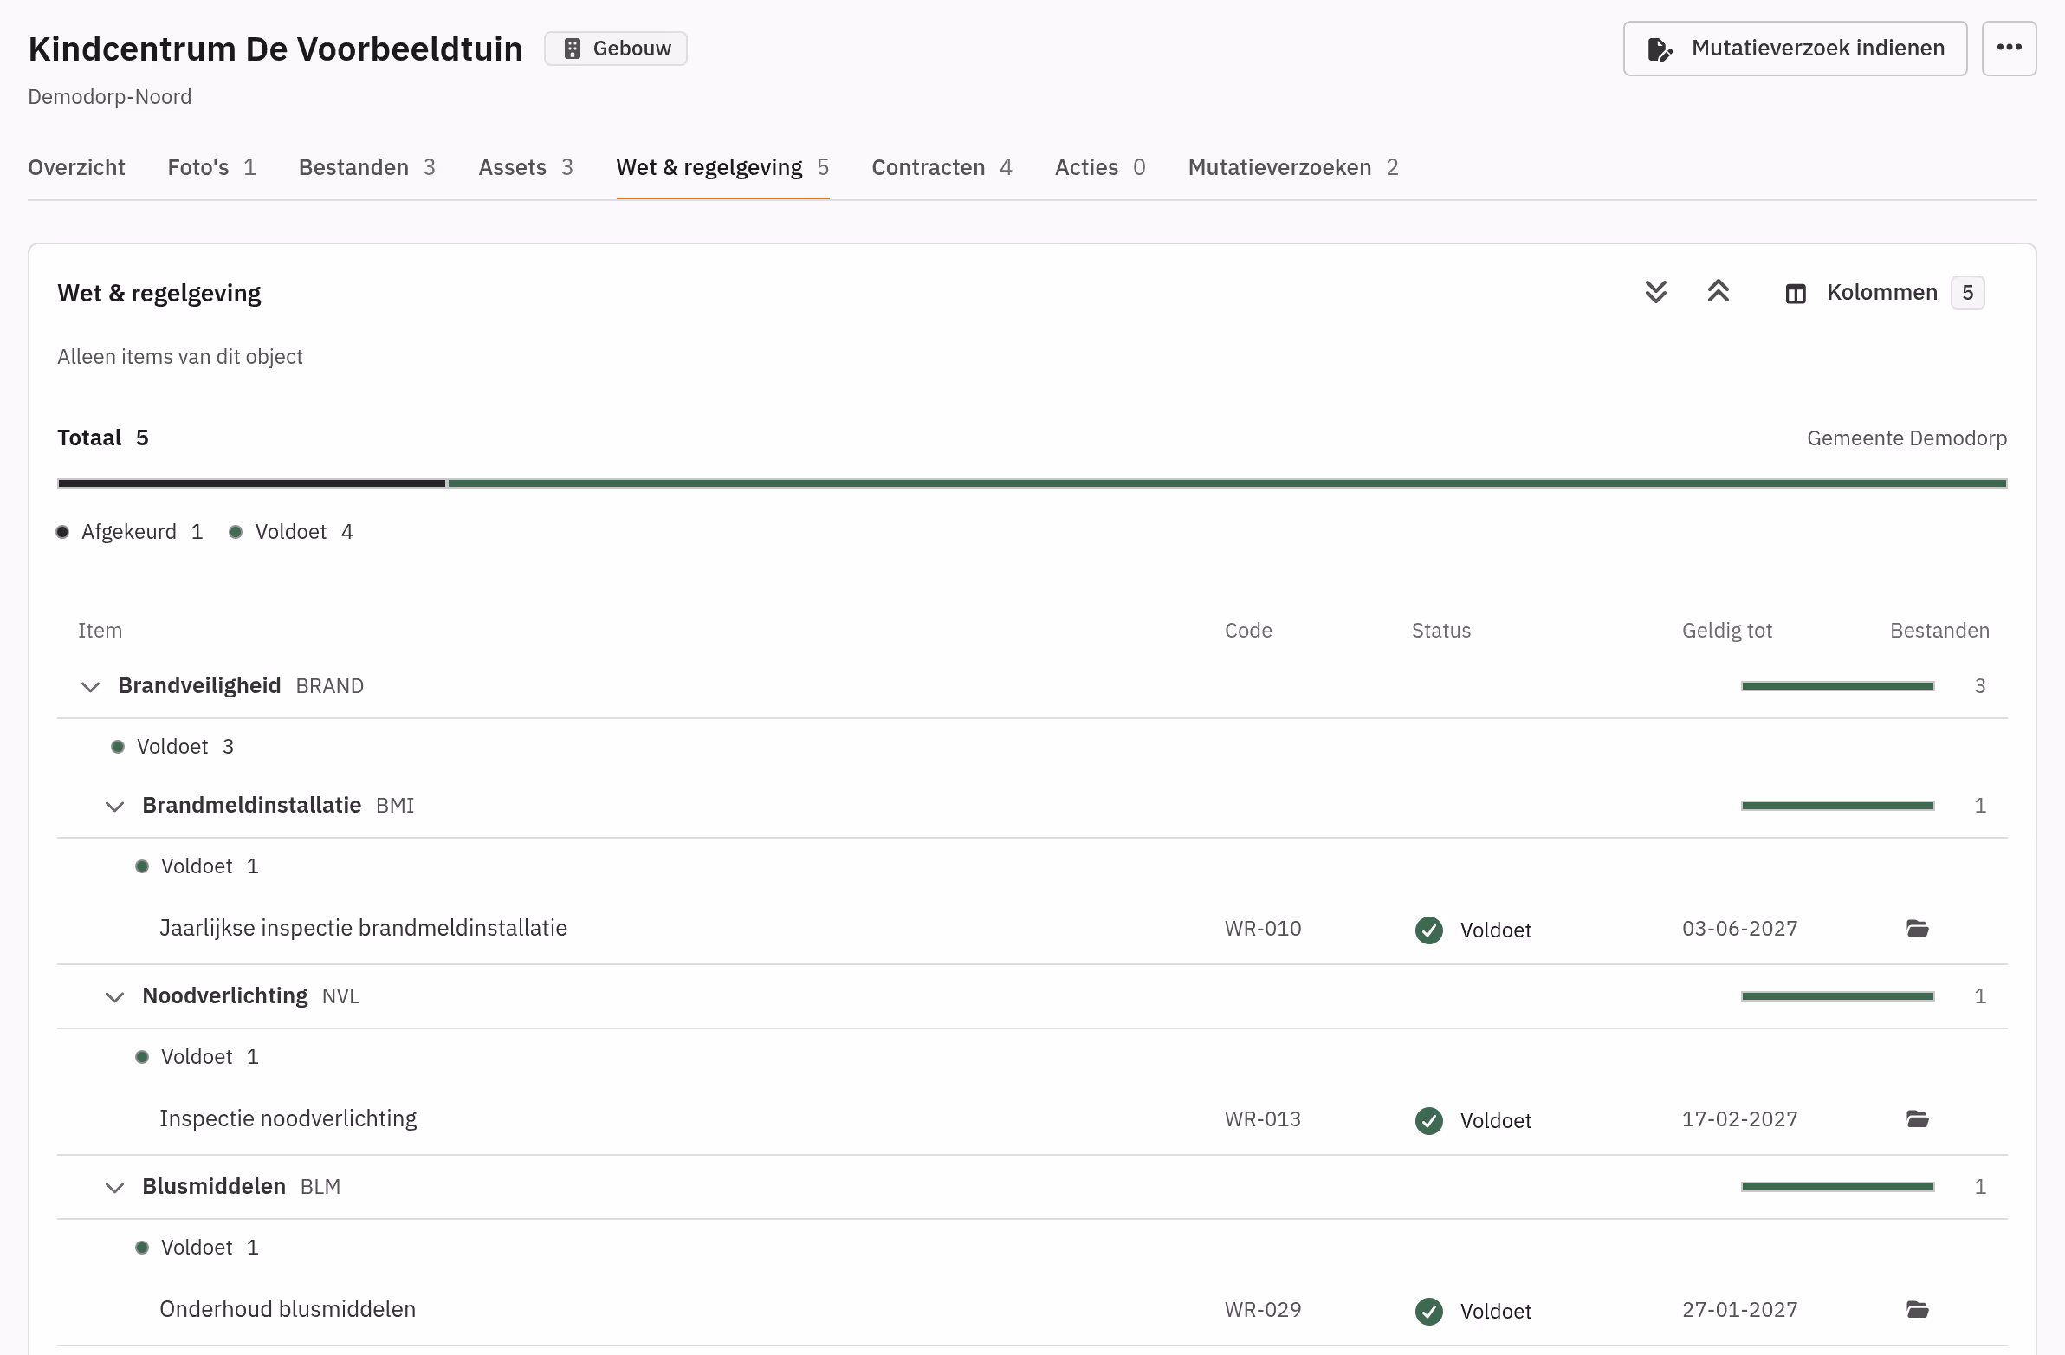The image size is (2065, 1355).
Task: Collapse the Noodverlichting subgroup
Action: click(114, 996)
